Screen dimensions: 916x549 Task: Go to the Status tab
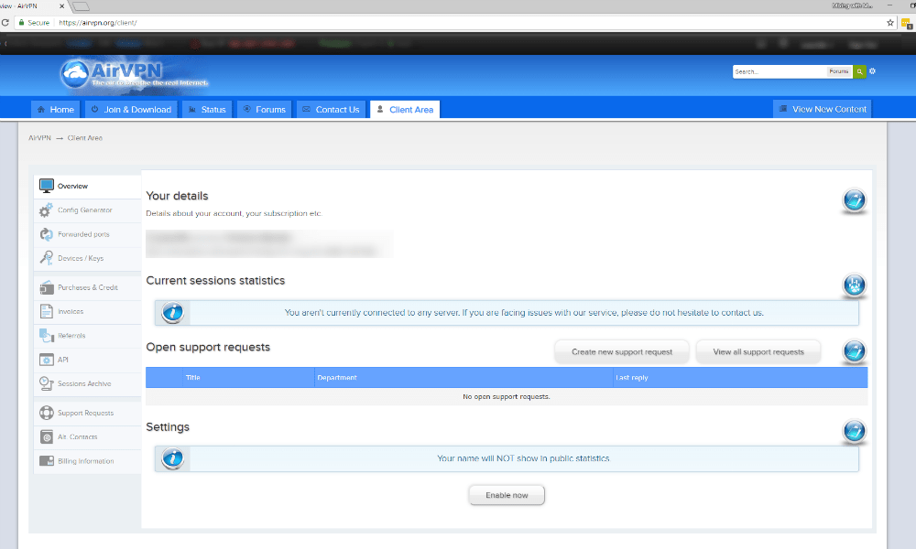point(207,109)
